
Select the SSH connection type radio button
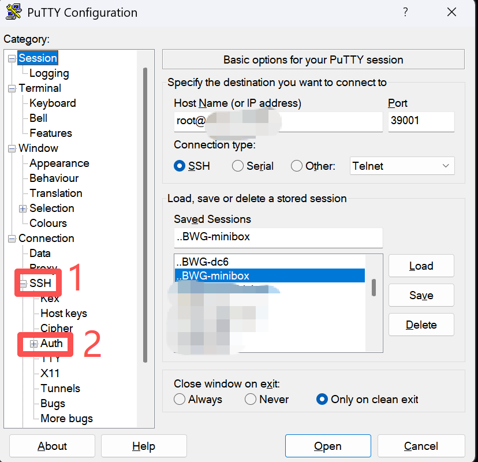(x=180, y=166)
